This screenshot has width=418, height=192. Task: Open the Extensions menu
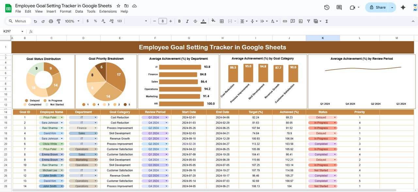(108, 11)
